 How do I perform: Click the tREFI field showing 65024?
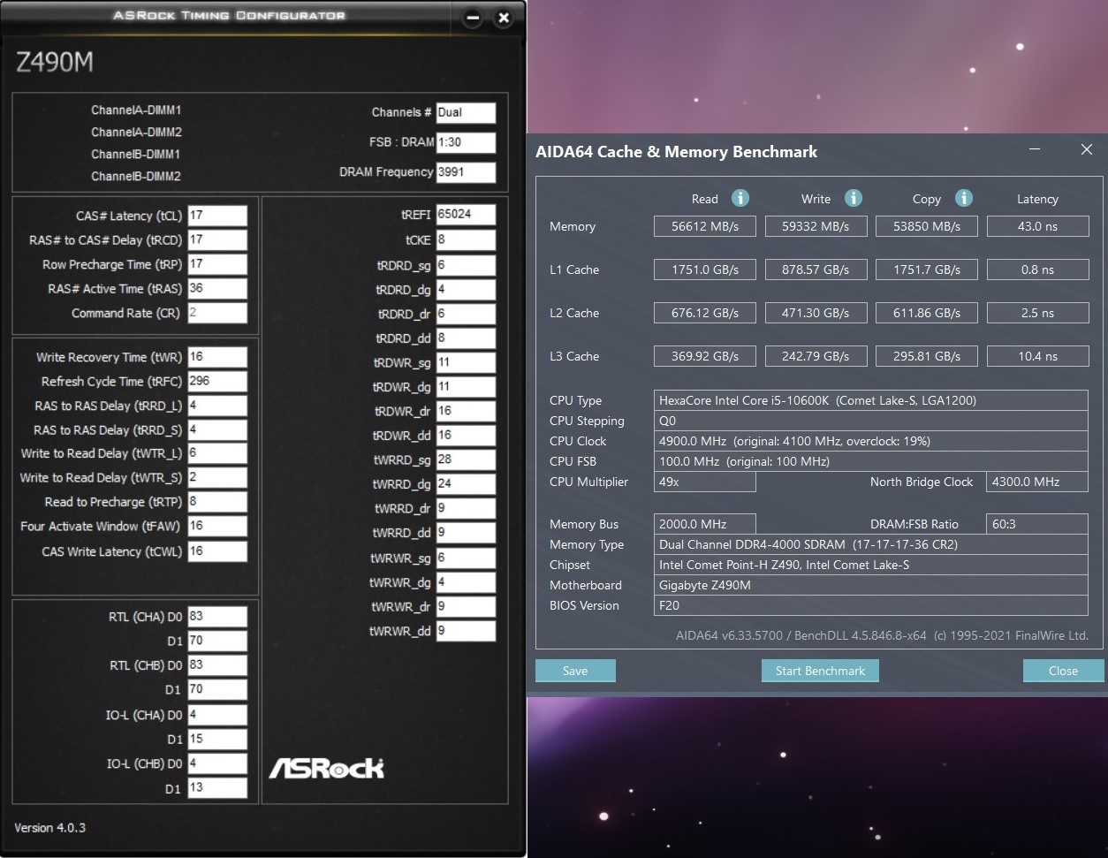click(466, 215)
